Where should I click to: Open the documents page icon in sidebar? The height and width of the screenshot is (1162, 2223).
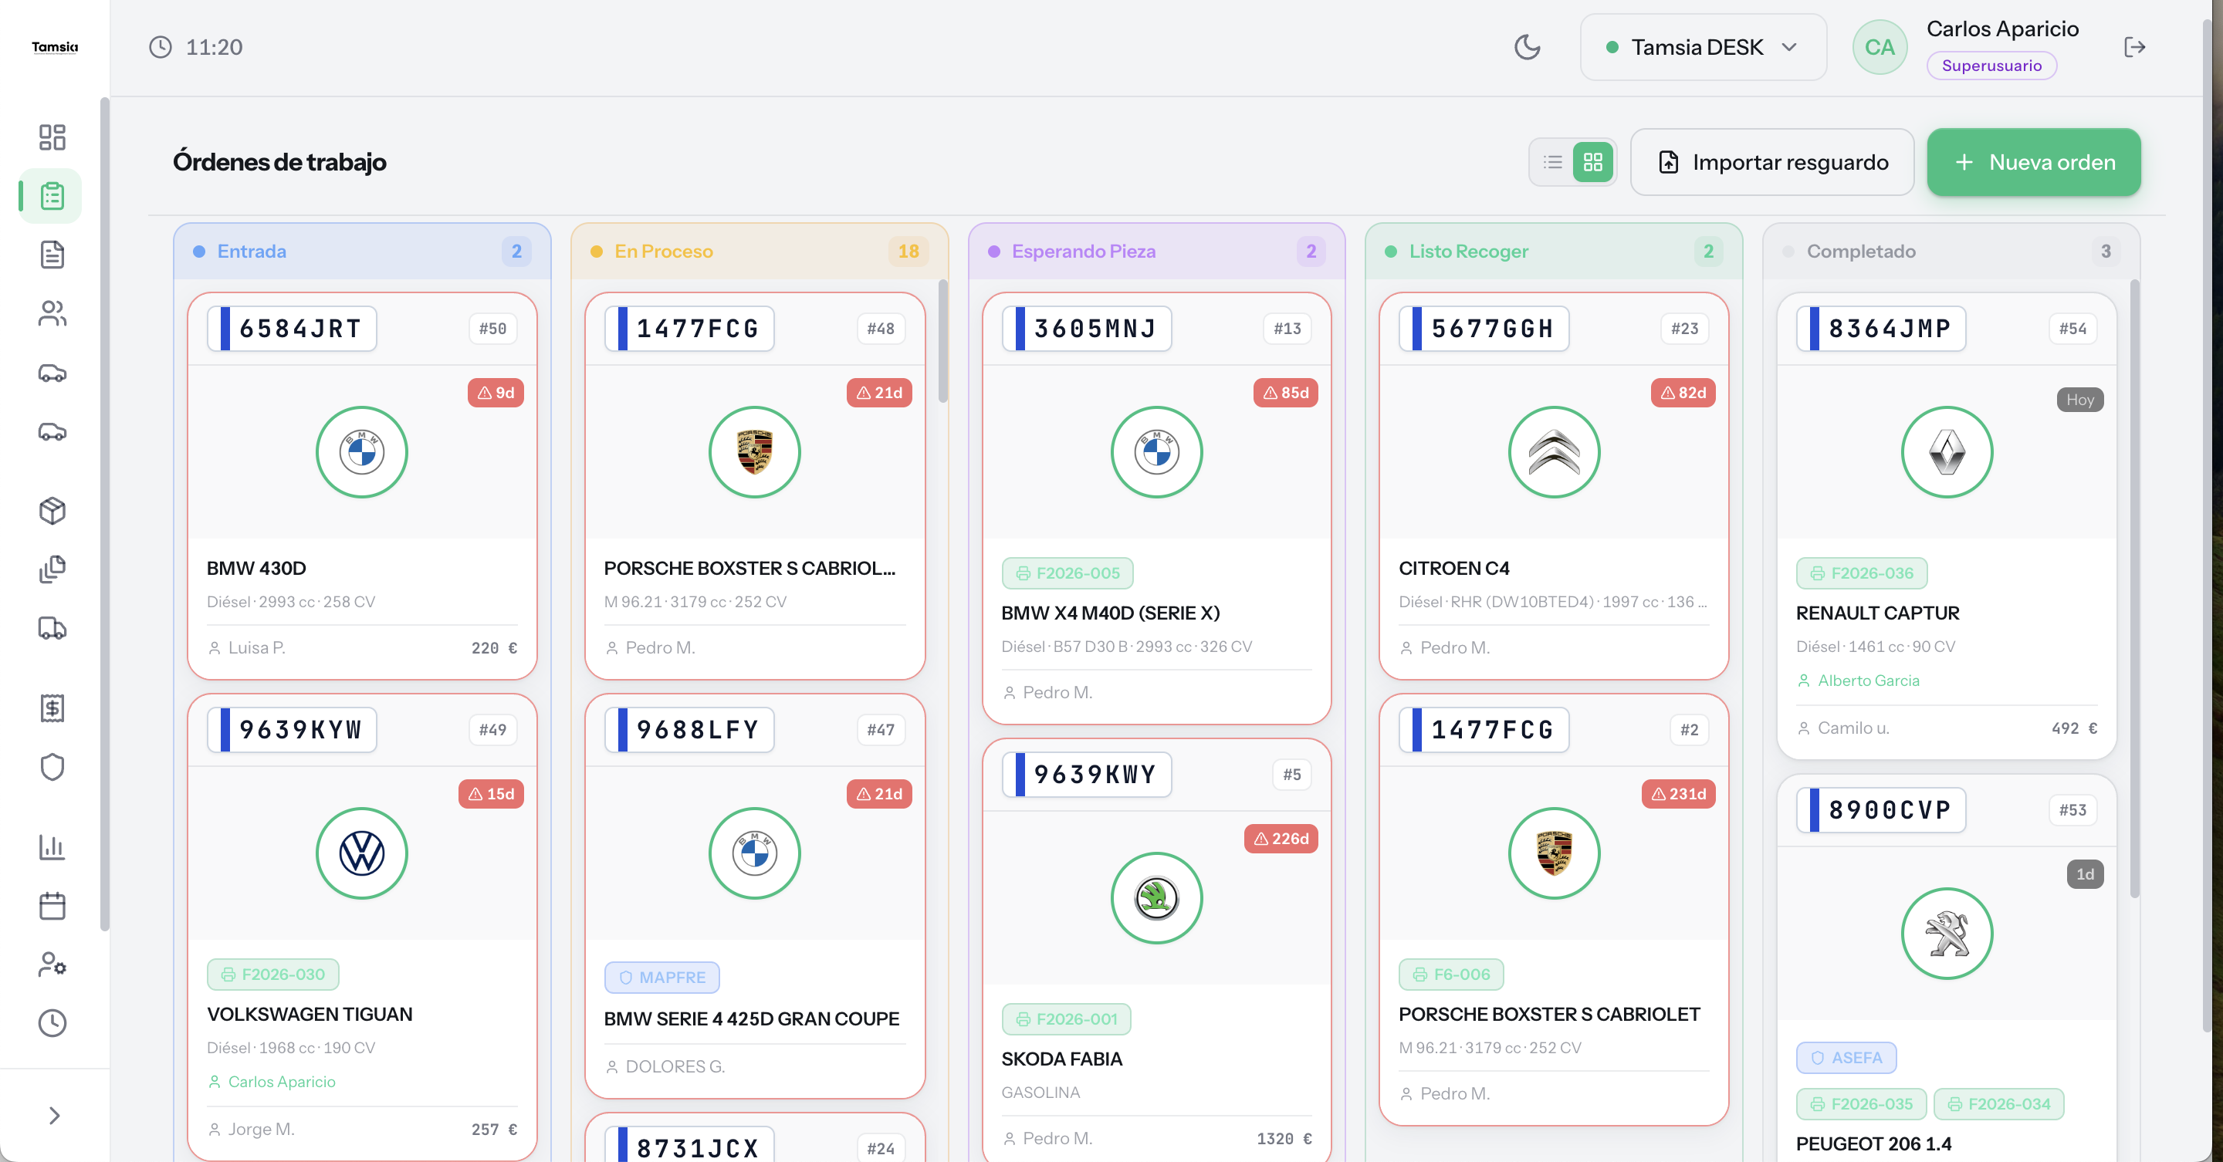click(x=52, y=255)
